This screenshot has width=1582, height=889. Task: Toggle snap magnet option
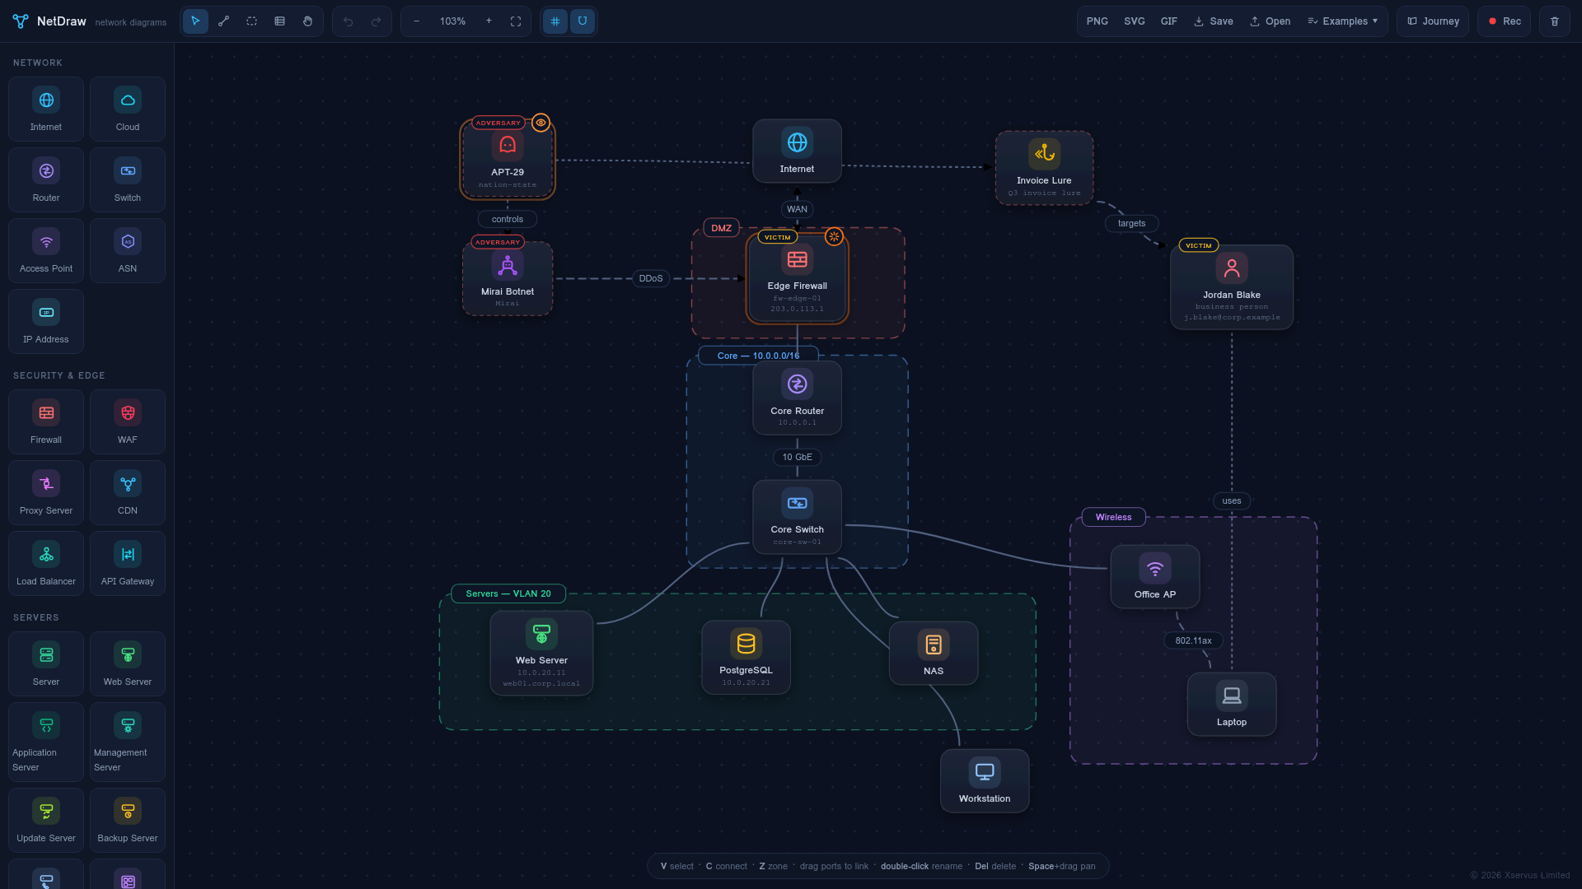(583, 21)
